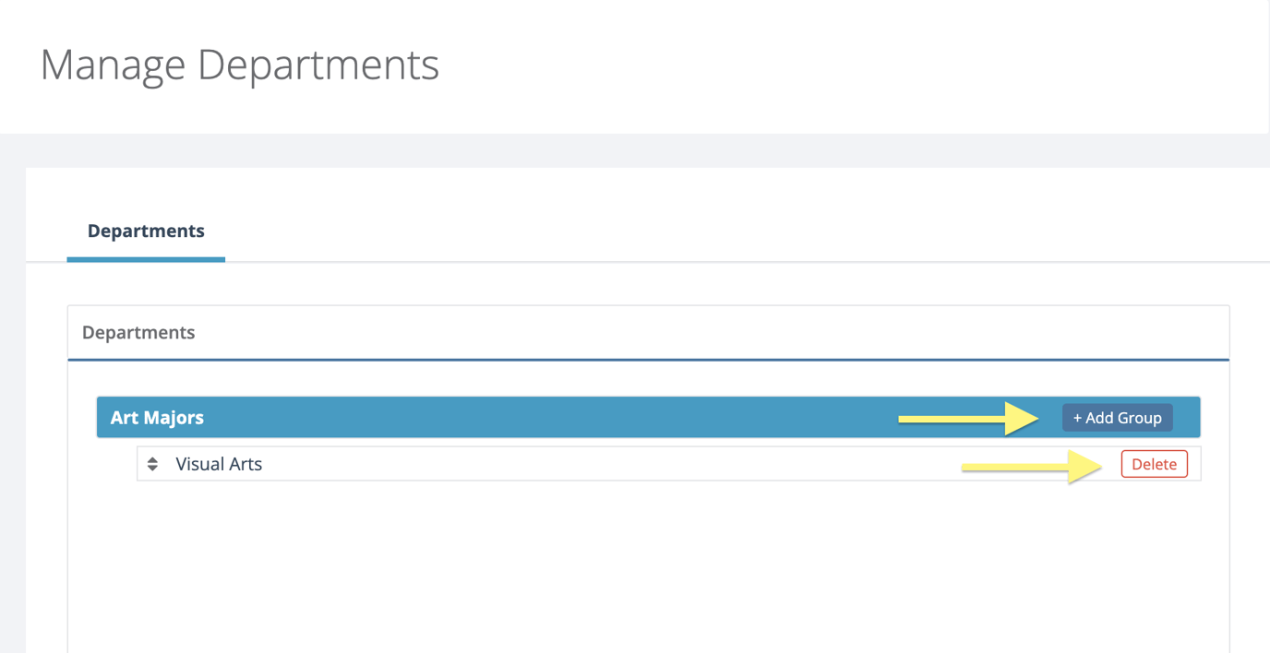Viewport: 1270px width, 653px height.
Task: Click the plus symbol inside Add Group
Action: coord(1076,417)
